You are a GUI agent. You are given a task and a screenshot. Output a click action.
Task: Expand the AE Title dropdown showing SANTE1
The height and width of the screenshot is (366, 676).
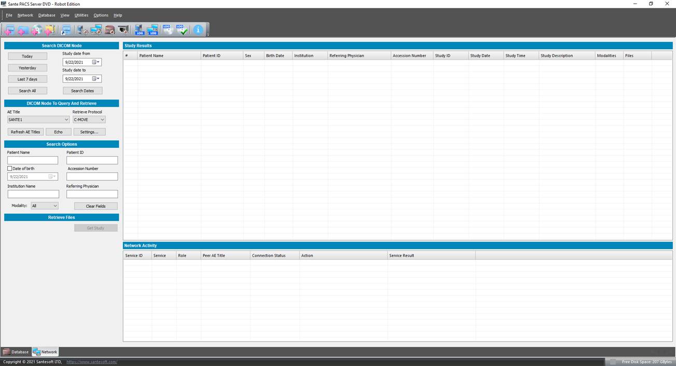coord(38,119)
